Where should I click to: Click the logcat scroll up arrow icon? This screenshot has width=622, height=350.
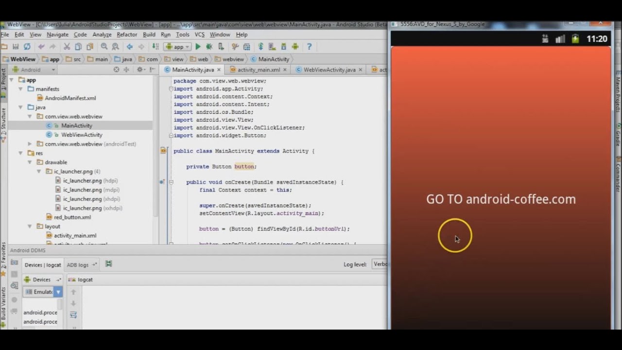[x=73, y=292]
